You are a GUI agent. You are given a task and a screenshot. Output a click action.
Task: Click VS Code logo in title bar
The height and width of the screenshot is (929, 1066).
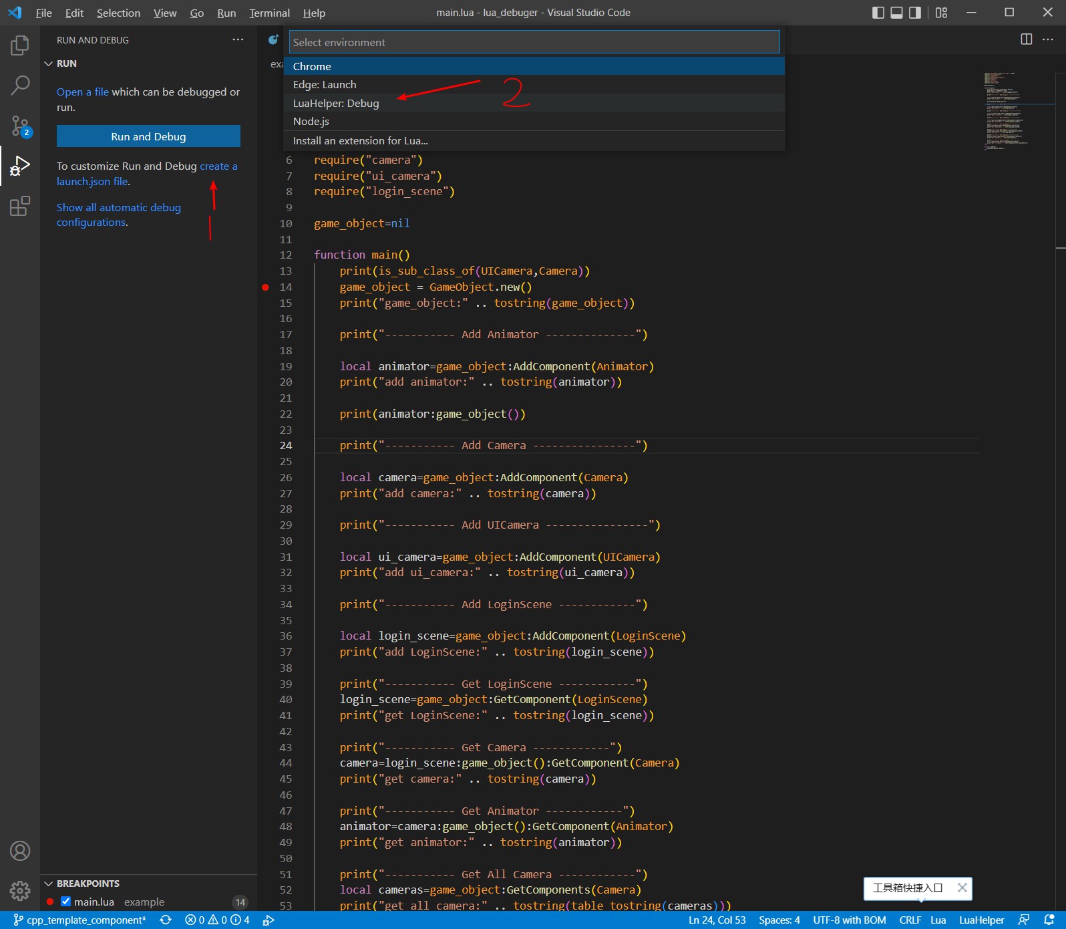click(x=15, y=13)
